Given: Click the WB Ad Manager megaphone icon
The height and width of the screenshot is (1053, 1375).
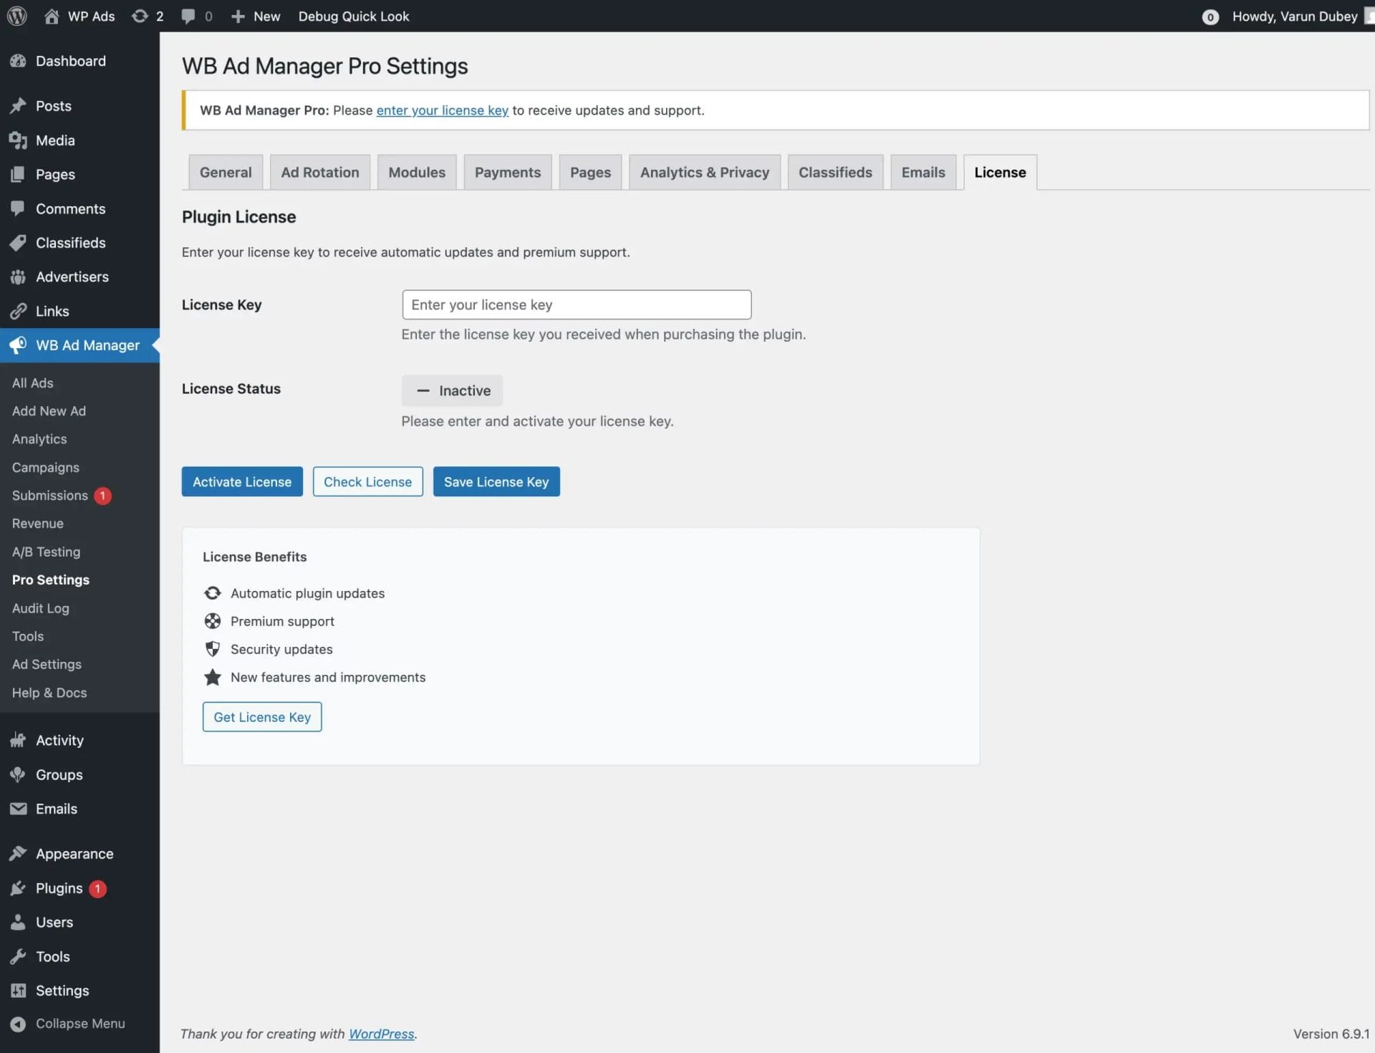Looking at the screenshot, I should pyautogui.click(x=18, y=345).
